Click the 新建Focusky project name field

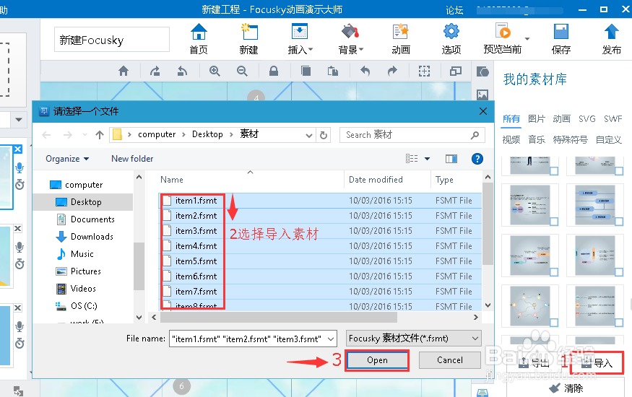click(x=112, y=40)
